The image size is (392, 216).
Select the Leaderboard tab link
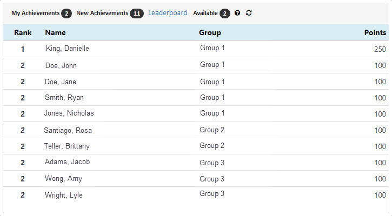(x=168, y=13)
